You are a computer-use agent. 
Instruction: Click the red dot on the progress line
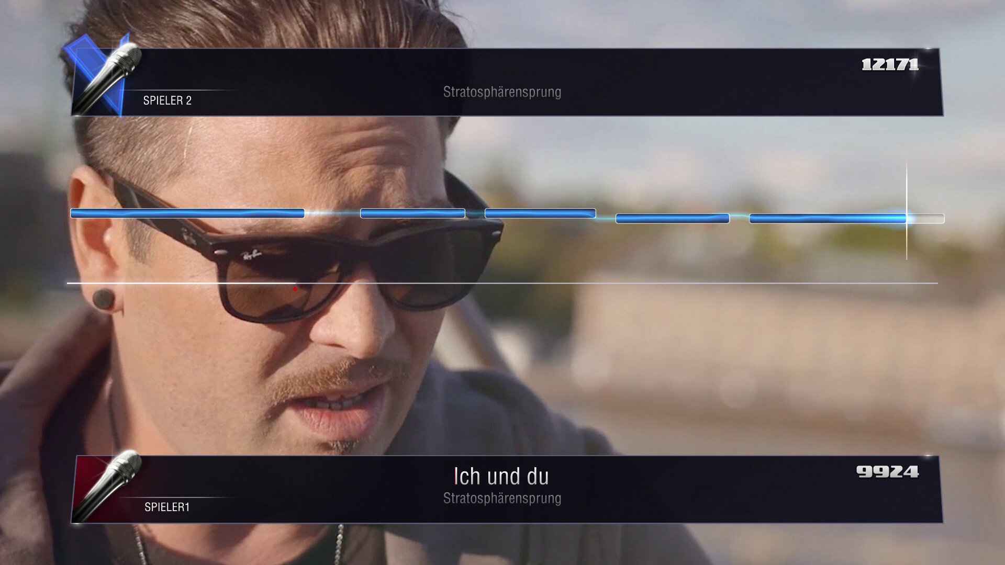[295, 289]
